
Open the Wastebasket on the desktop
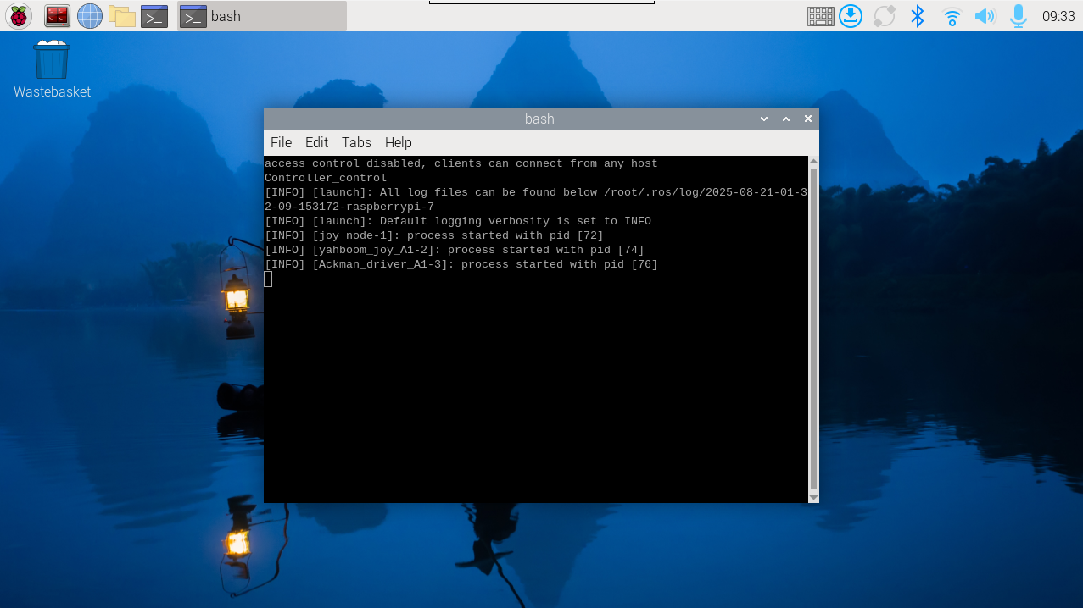(52, 62)
